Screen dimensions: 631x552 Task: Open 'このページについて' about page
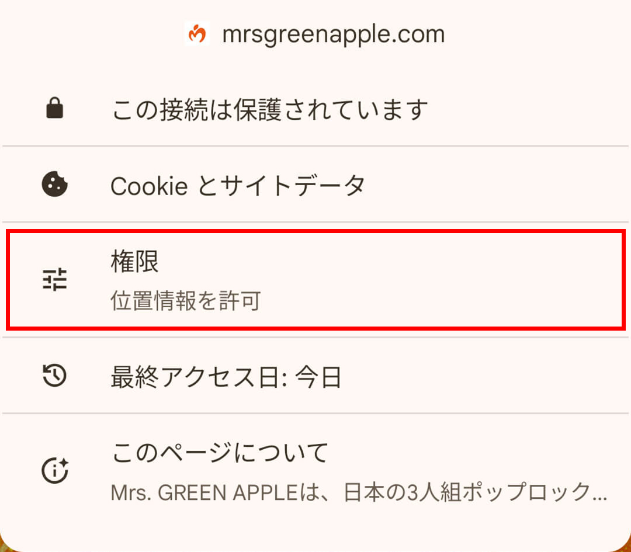pyautogui.click(x=220, y=453)
